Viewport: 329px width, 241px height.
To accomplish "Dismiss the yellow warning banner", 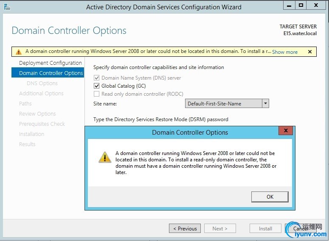I will (309, 52).
